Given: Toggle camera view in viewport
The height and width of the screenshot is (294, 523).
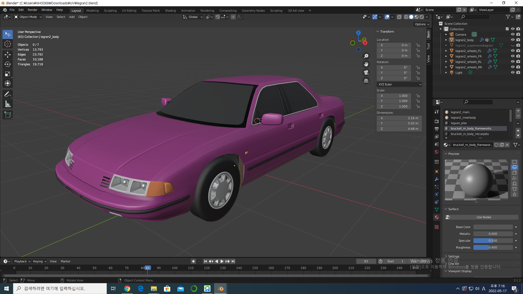Looking at the screenshot, I should click(x=366, y=72).
